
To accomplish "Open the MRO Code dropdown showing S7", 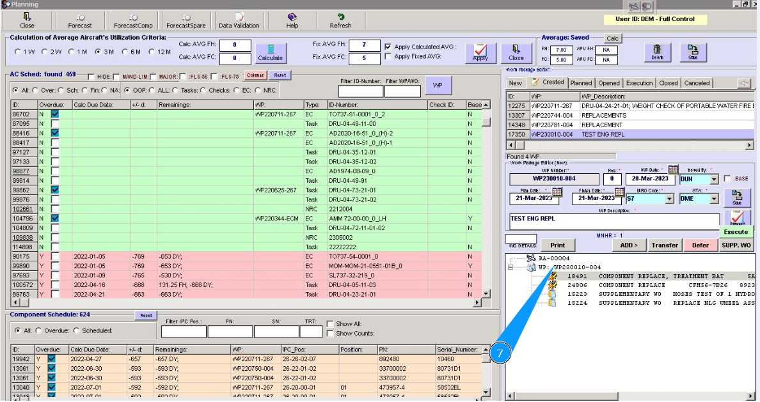I will point(669,199).
